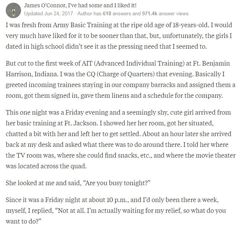This screenshot has width=239, height=227.
Task: Click the reply text "Not at all."
Action: (x=70, y=211)
